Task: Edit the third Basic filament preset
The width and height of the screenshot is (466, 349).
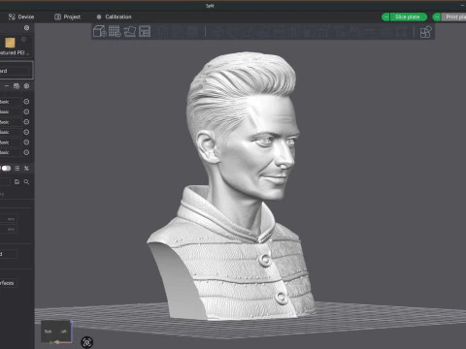Action: click(x=26, y=122)
